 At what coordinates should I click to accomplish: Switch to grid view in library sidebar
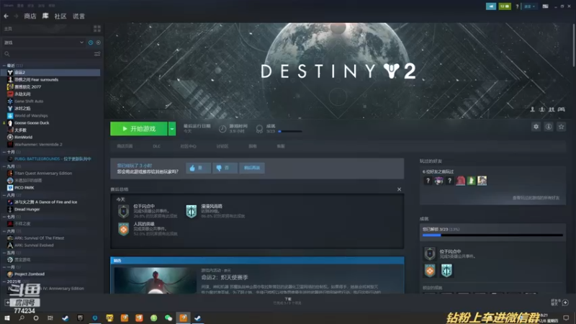pyautogui.click(x=97, y=29)
